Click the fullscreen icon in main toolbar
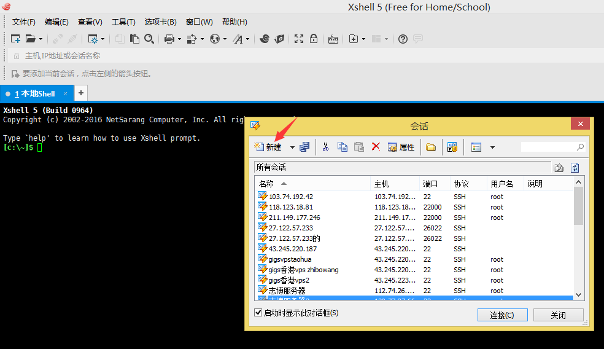Image resolution: width=604 pixels, height=349 pixels. [x=299, y=39]
